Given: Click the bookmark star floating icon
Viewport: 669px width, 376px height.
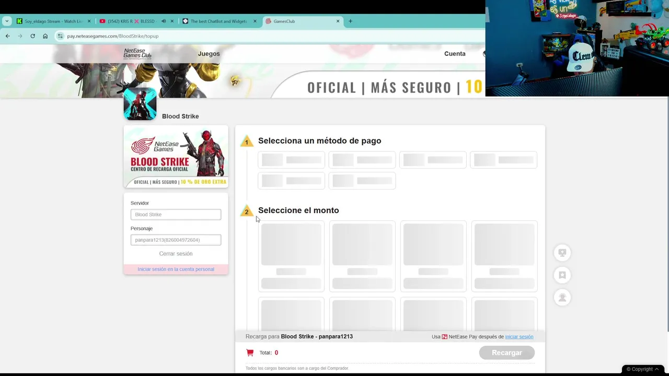Looking at the screenshot, I should [562, 275].
